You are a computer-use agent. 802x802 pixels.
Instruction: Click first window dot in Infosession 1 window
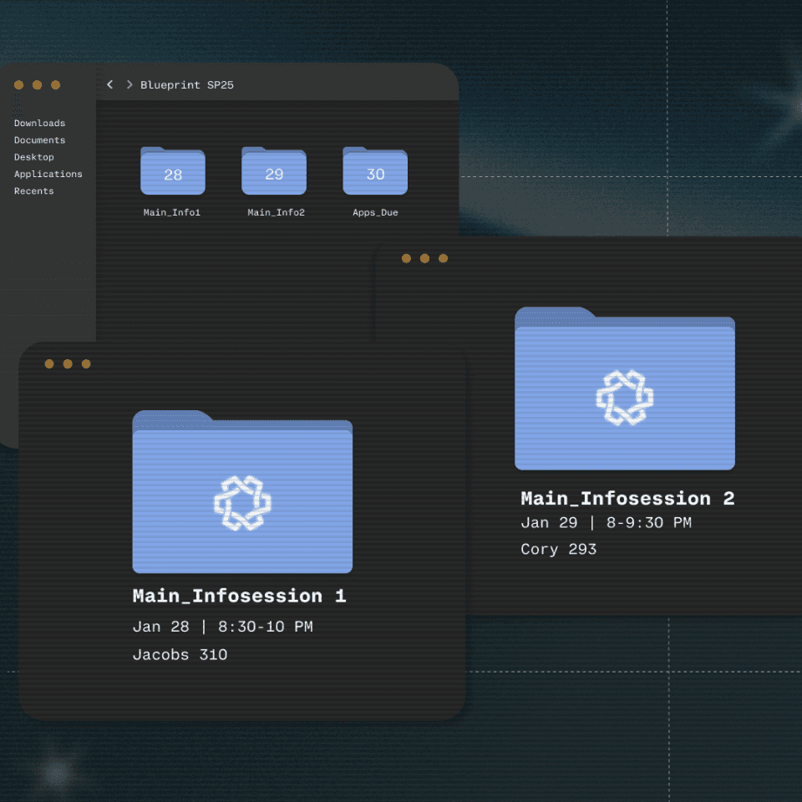[49, 363]
